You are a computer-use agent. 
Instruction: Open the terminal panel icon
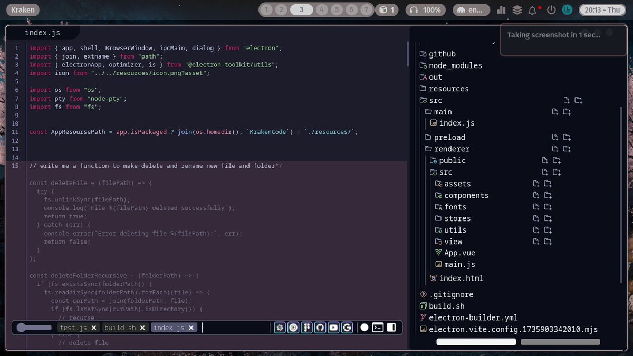pos(378,328)
